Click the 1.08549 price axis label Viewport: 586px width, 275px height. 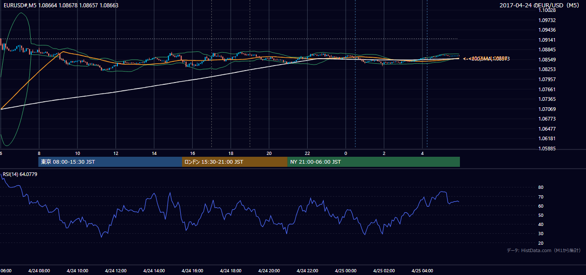(547, 60)
